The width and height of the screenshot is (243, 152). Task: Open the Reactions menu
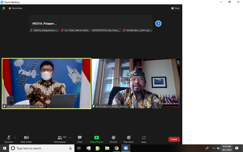(128, 139)
